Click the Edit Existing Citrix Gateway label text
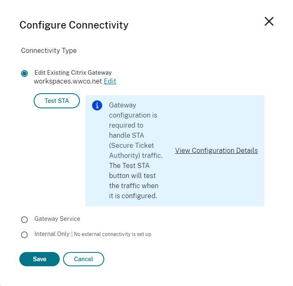 (x=73, y=73)
